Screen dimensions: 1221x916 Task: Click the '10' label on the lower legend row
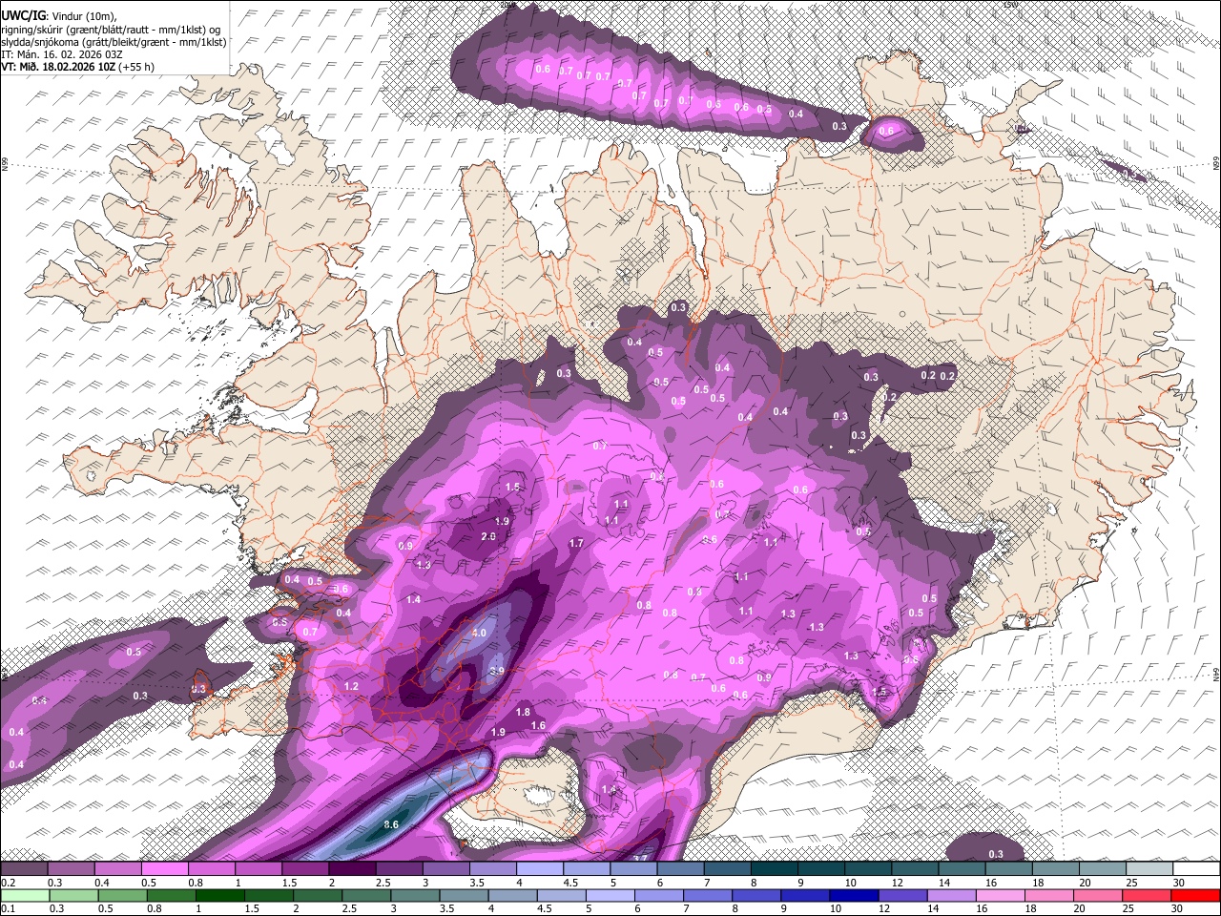tap(835, 908)
